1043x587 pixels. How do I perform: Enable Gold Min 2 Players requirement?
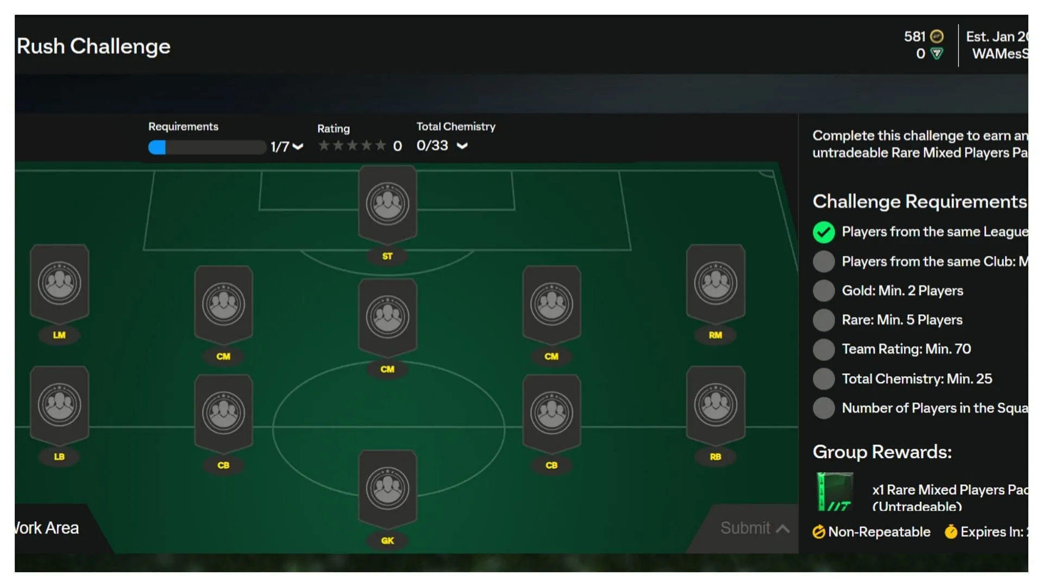[x=824, y=290]
